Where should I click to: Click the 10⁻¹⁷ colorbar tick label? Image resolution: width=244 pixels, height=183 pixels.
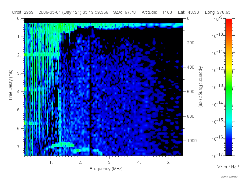[217, 155]
